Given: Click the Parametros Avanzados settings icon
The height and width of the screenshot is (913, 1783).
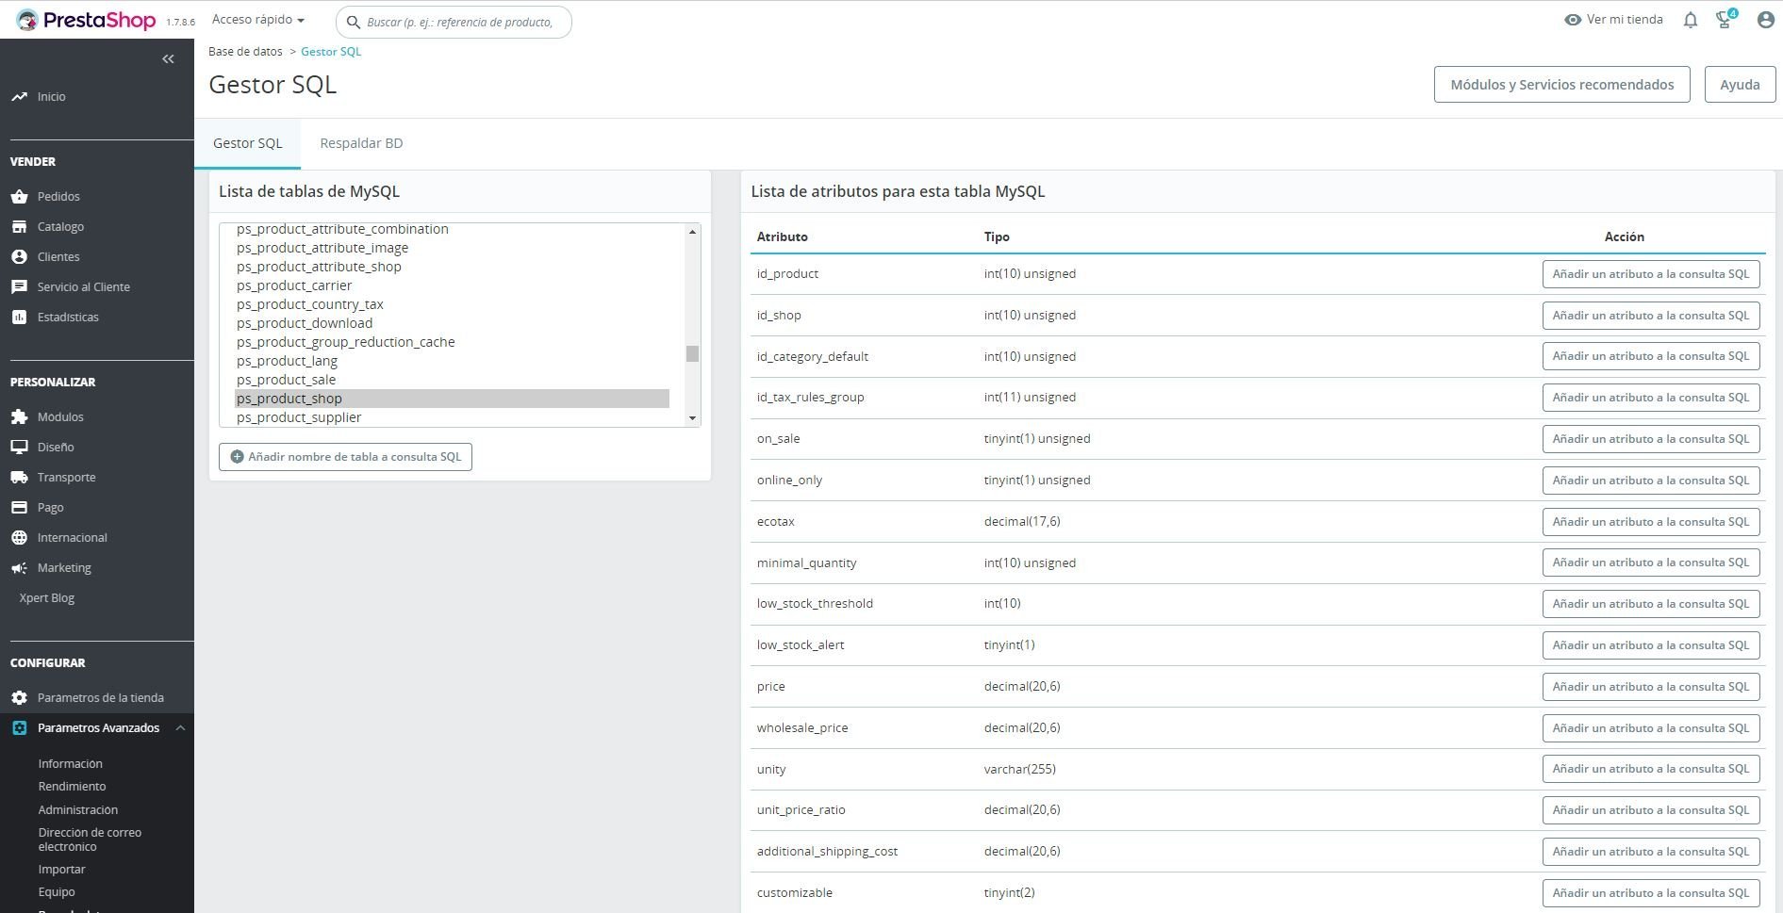Looking at the screenshot, I should [19, 727].
